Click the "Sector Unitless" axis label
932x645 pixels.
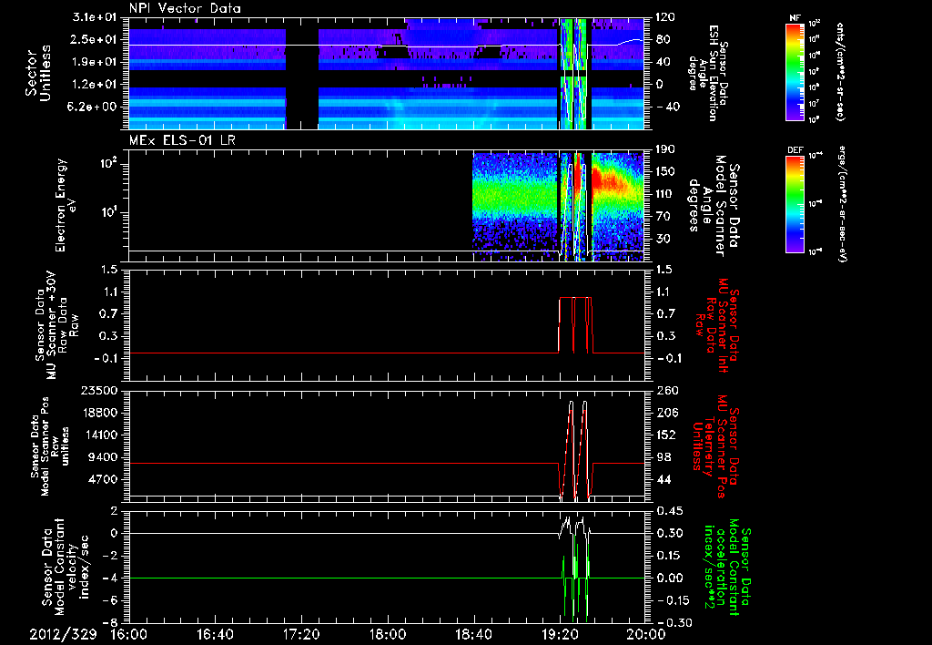coord(38,73)
